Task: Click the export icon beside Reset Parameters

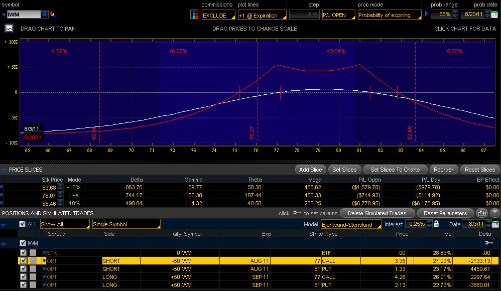Action: tap(482, 213)
